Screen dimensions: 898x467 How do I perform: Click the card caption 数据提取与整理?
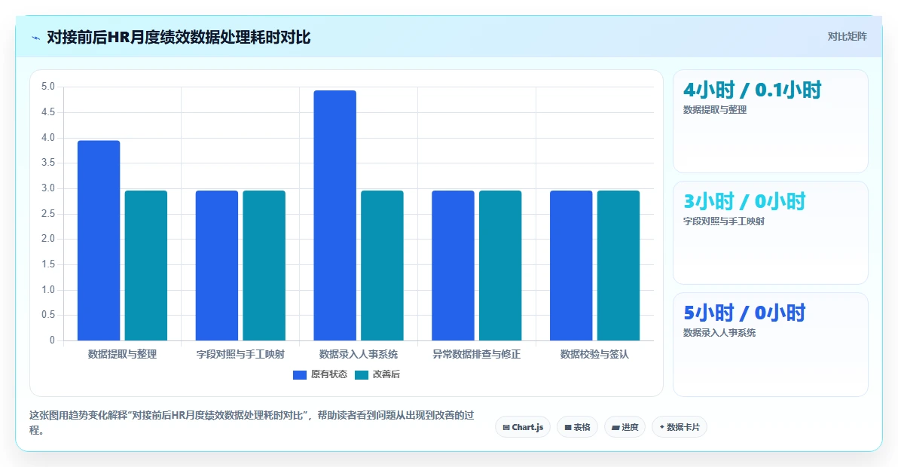point(715,110)
